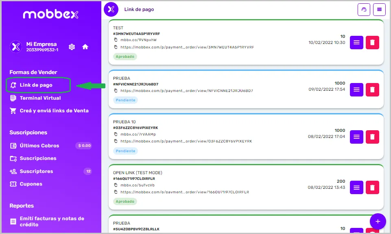
Task: Go to the home icon in the sidebar
Action: [x=85, y=47]
